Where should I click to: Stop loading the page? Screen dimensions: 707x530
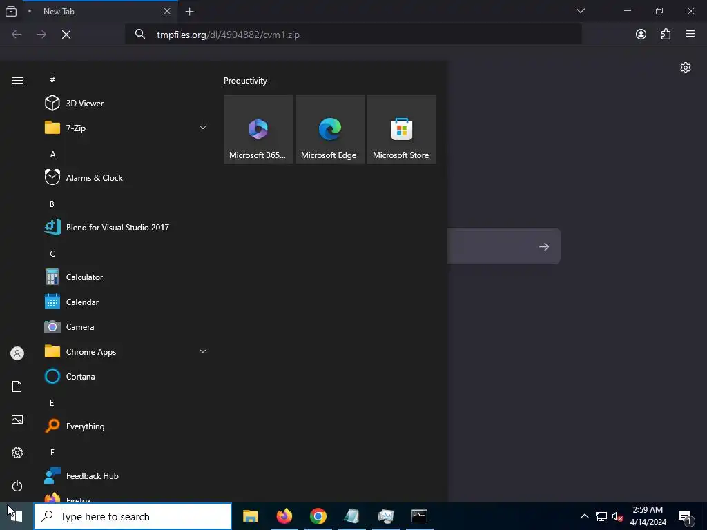[66, 35]
